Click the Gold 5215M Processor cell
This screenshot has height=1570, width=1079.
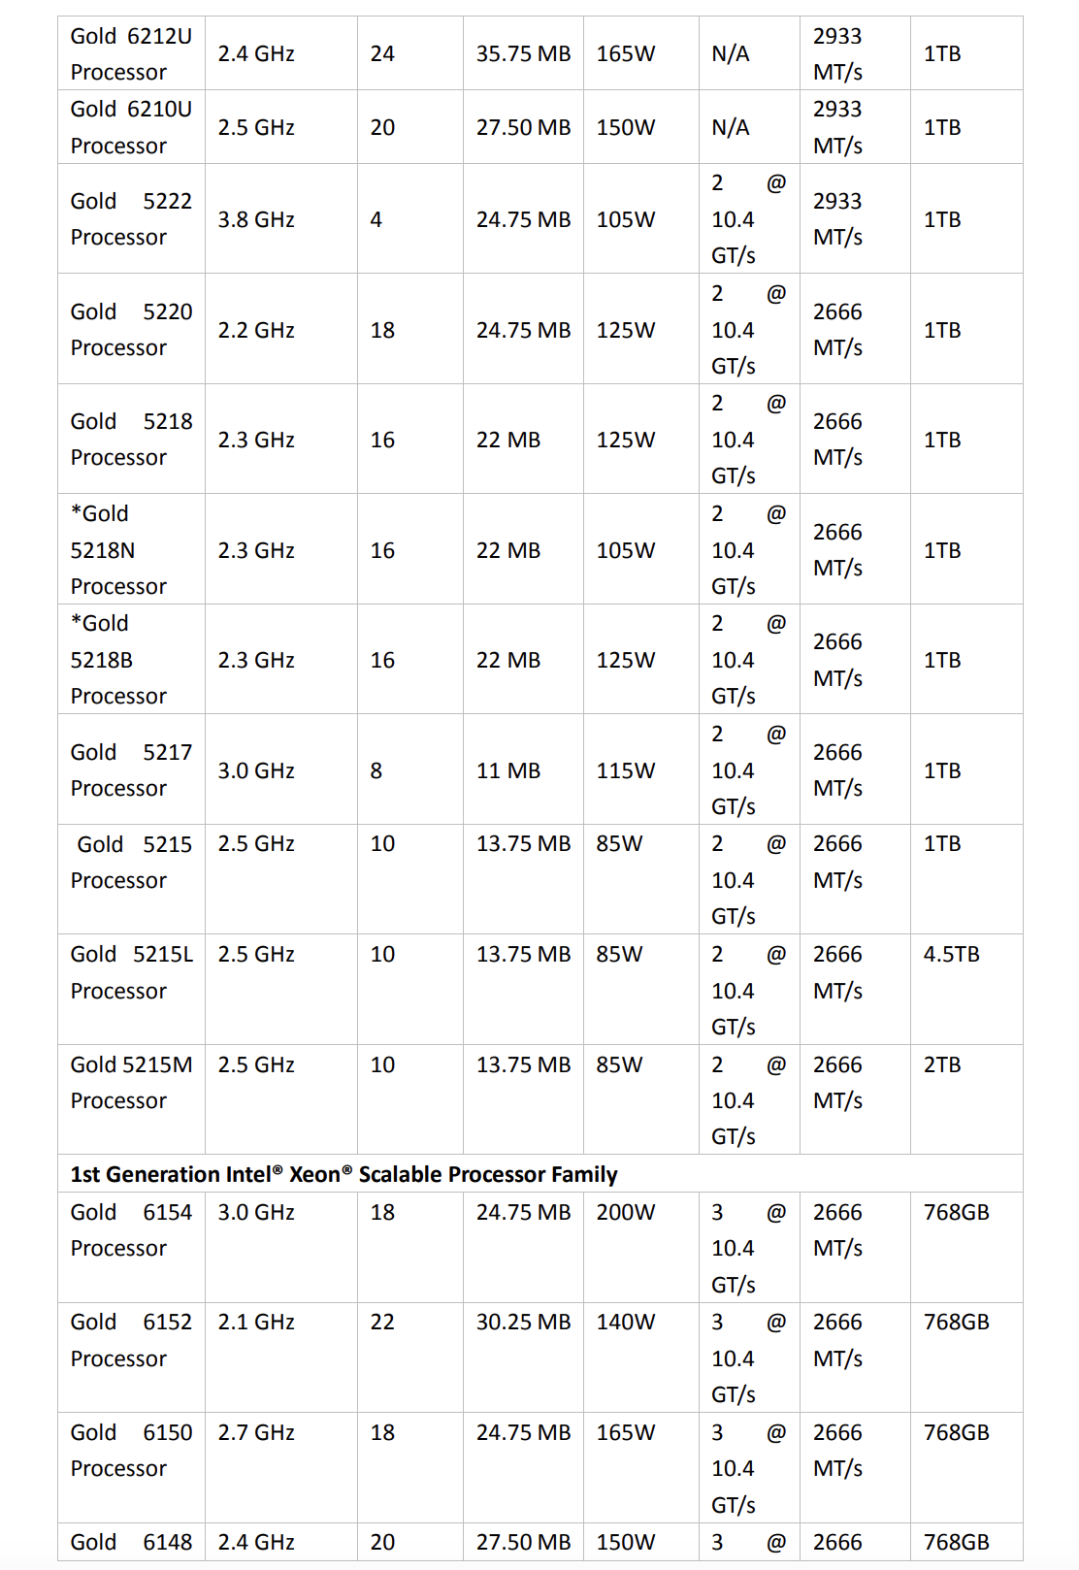click(x=131, y=1083)
